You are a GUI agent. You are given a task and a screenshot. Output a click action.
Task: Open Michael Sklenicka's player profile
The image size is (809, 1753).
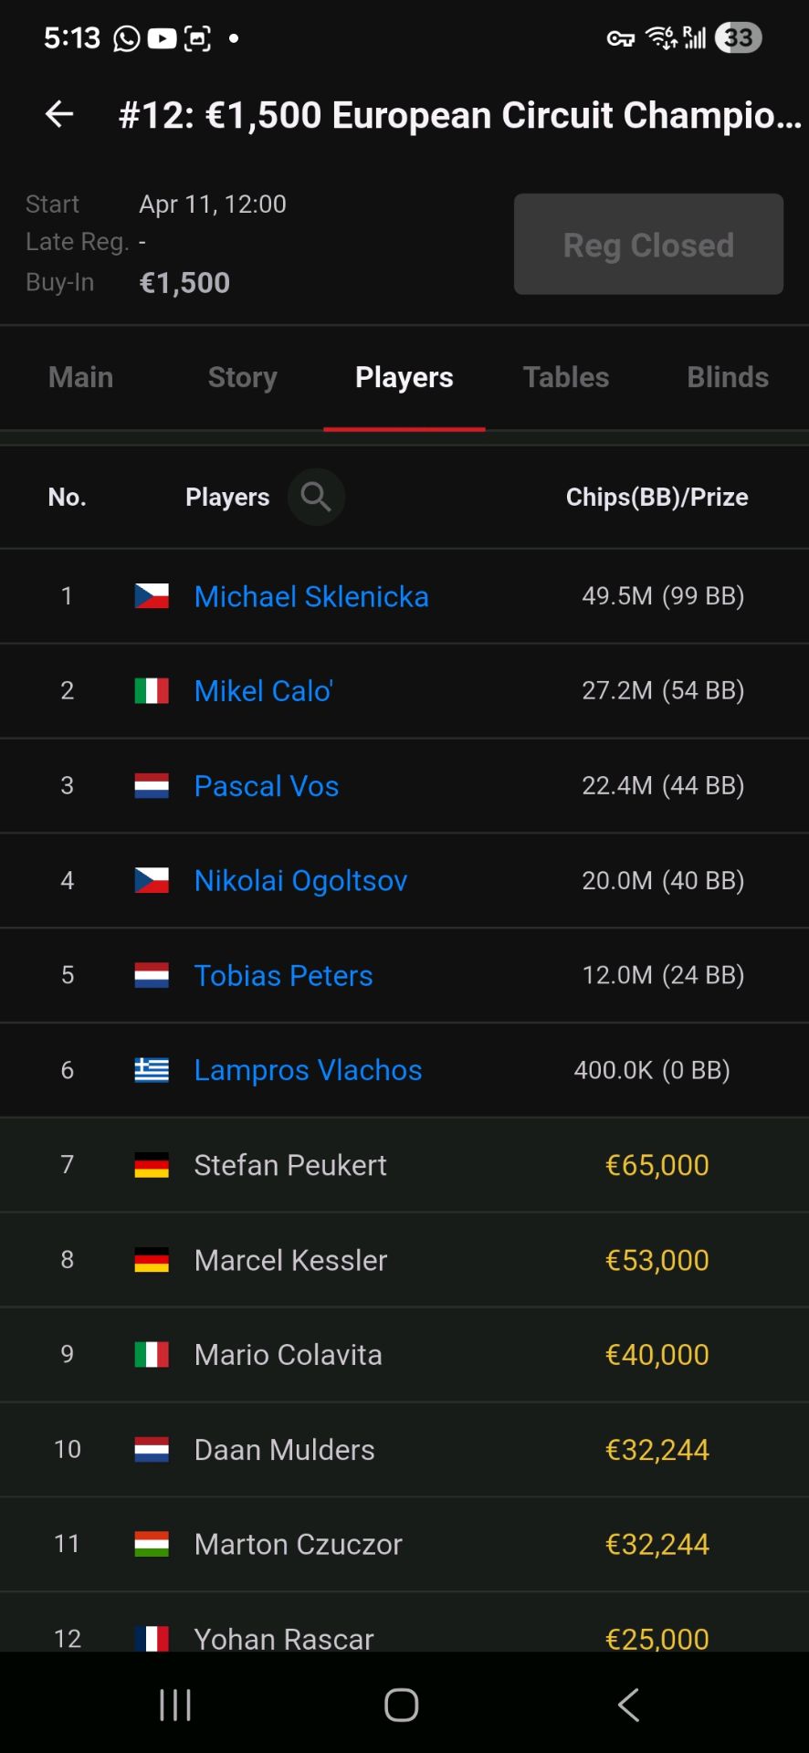[311, 596]
